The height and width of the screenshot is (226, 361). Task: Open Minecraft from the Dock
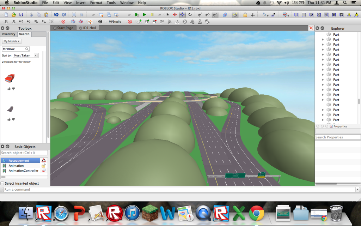point(150,213)
